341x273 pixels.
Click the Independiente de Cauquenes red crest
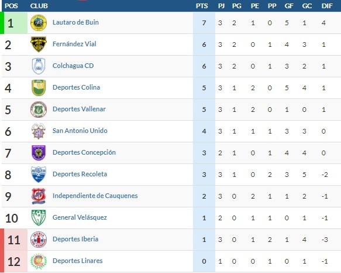pos(39,196)
